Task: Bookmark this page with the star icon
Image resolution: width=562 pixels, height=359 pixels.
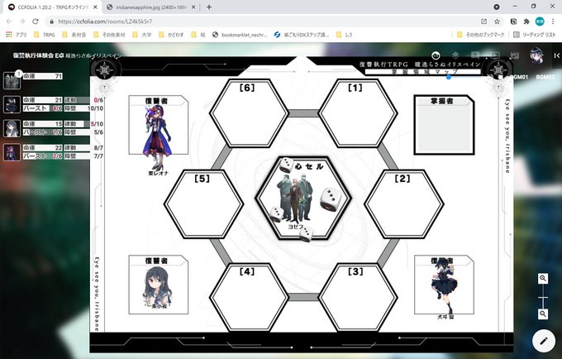Action: tap(497, 22)
